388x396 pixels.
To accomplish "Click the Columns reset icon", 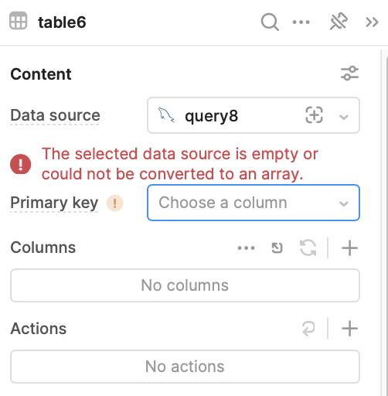I will click(x=277, y=248).
